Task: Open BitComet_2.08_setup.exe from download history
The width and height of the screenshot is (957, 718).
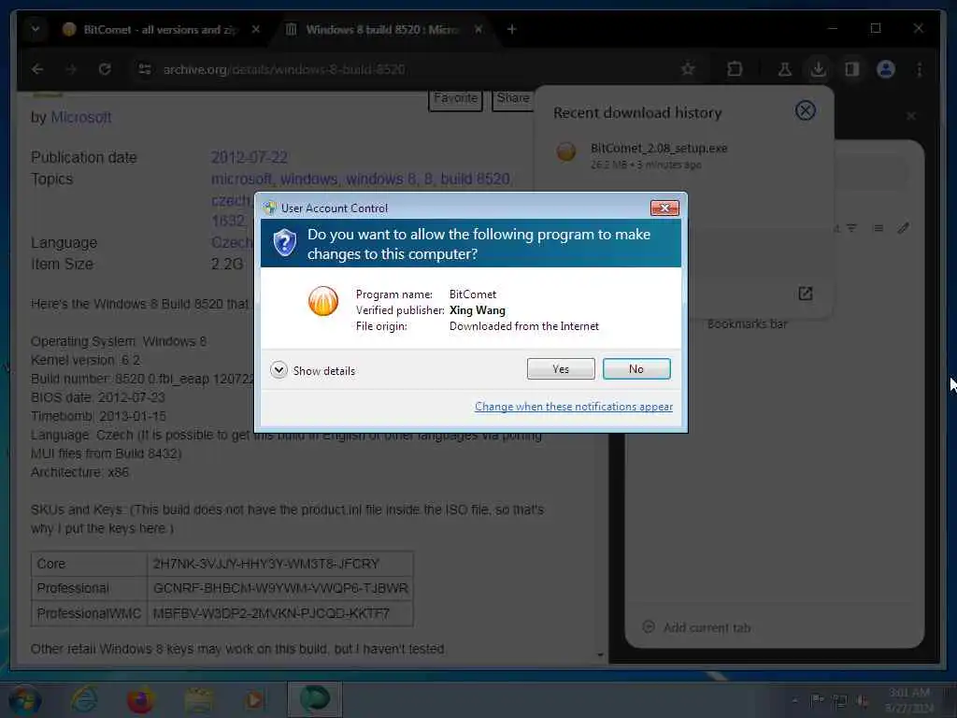Action: click(x=659, y=149)
